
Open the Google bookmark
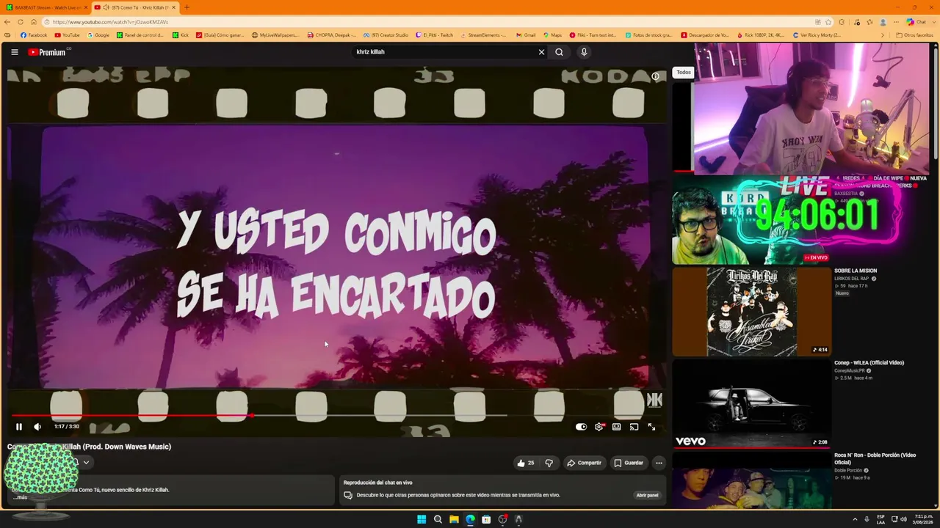pyautogui.click(x=98, y=35)
